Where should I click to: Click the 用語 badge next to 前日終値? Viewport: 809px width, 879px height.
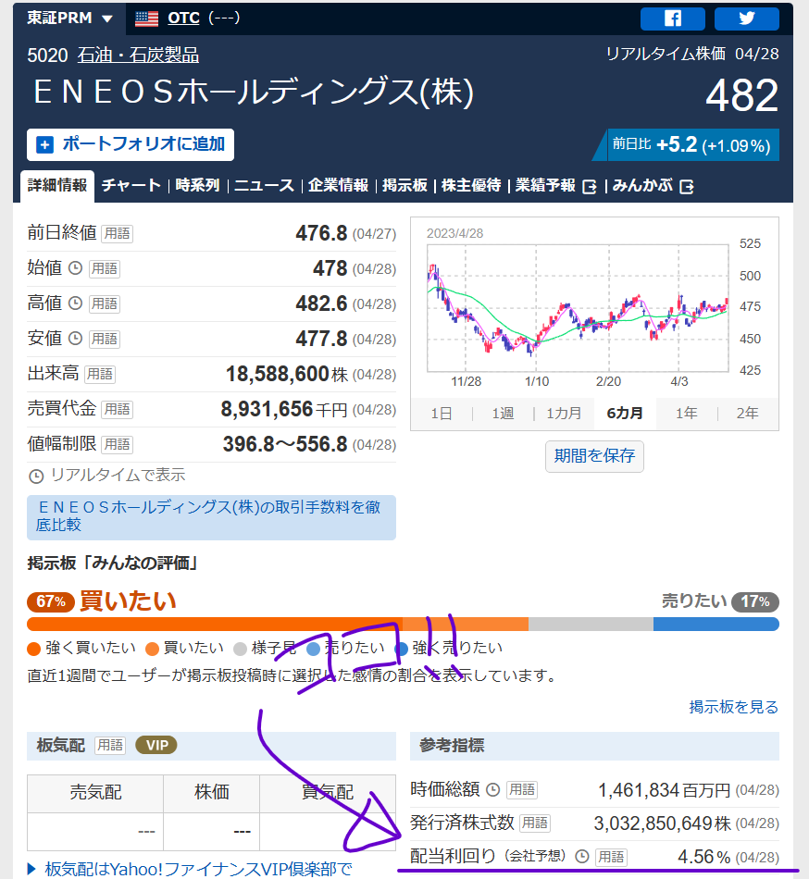click(118, 233)
